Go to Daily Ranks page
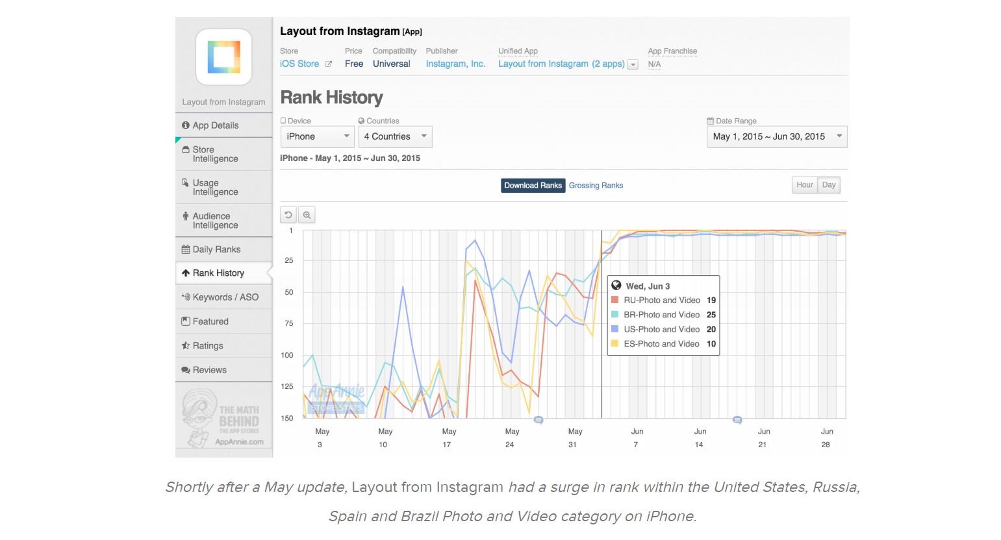1001x540 pixels. pos(223,249)
